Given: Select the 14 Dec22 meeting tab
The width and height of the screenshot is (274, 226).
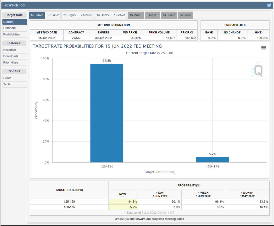Looking at the screenshot, I should (103, 15).
